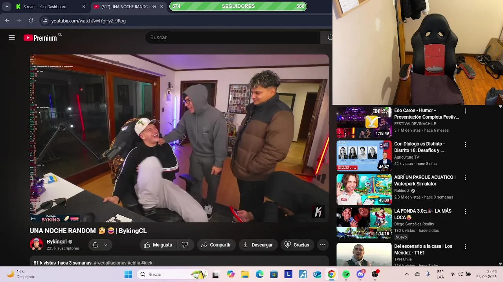503x282 pixels.
Task: Click the Me gusta like button
Action: [158, 245]
